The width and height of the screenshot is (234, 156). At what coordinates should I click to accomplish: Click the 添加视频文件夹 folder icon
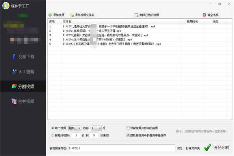[72, 15]
